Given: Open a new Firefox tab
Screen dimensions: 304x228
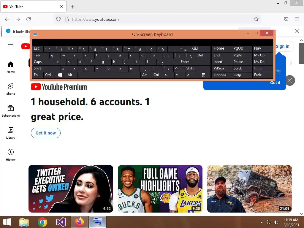Looking at the screenshot, I should [72, 7].
